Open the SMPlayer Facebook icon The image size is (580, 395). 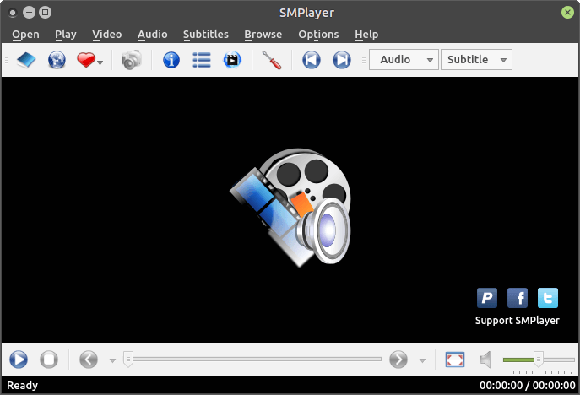click(x=518, y=297)
